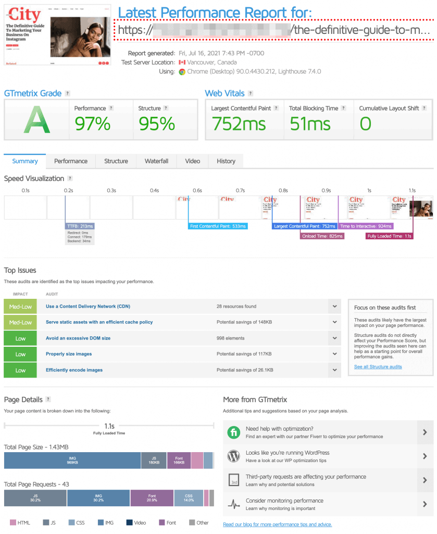Click the question mark next to Speed Visualization
437x534 pixels.
pyautogui.click(x=70, y=179)
